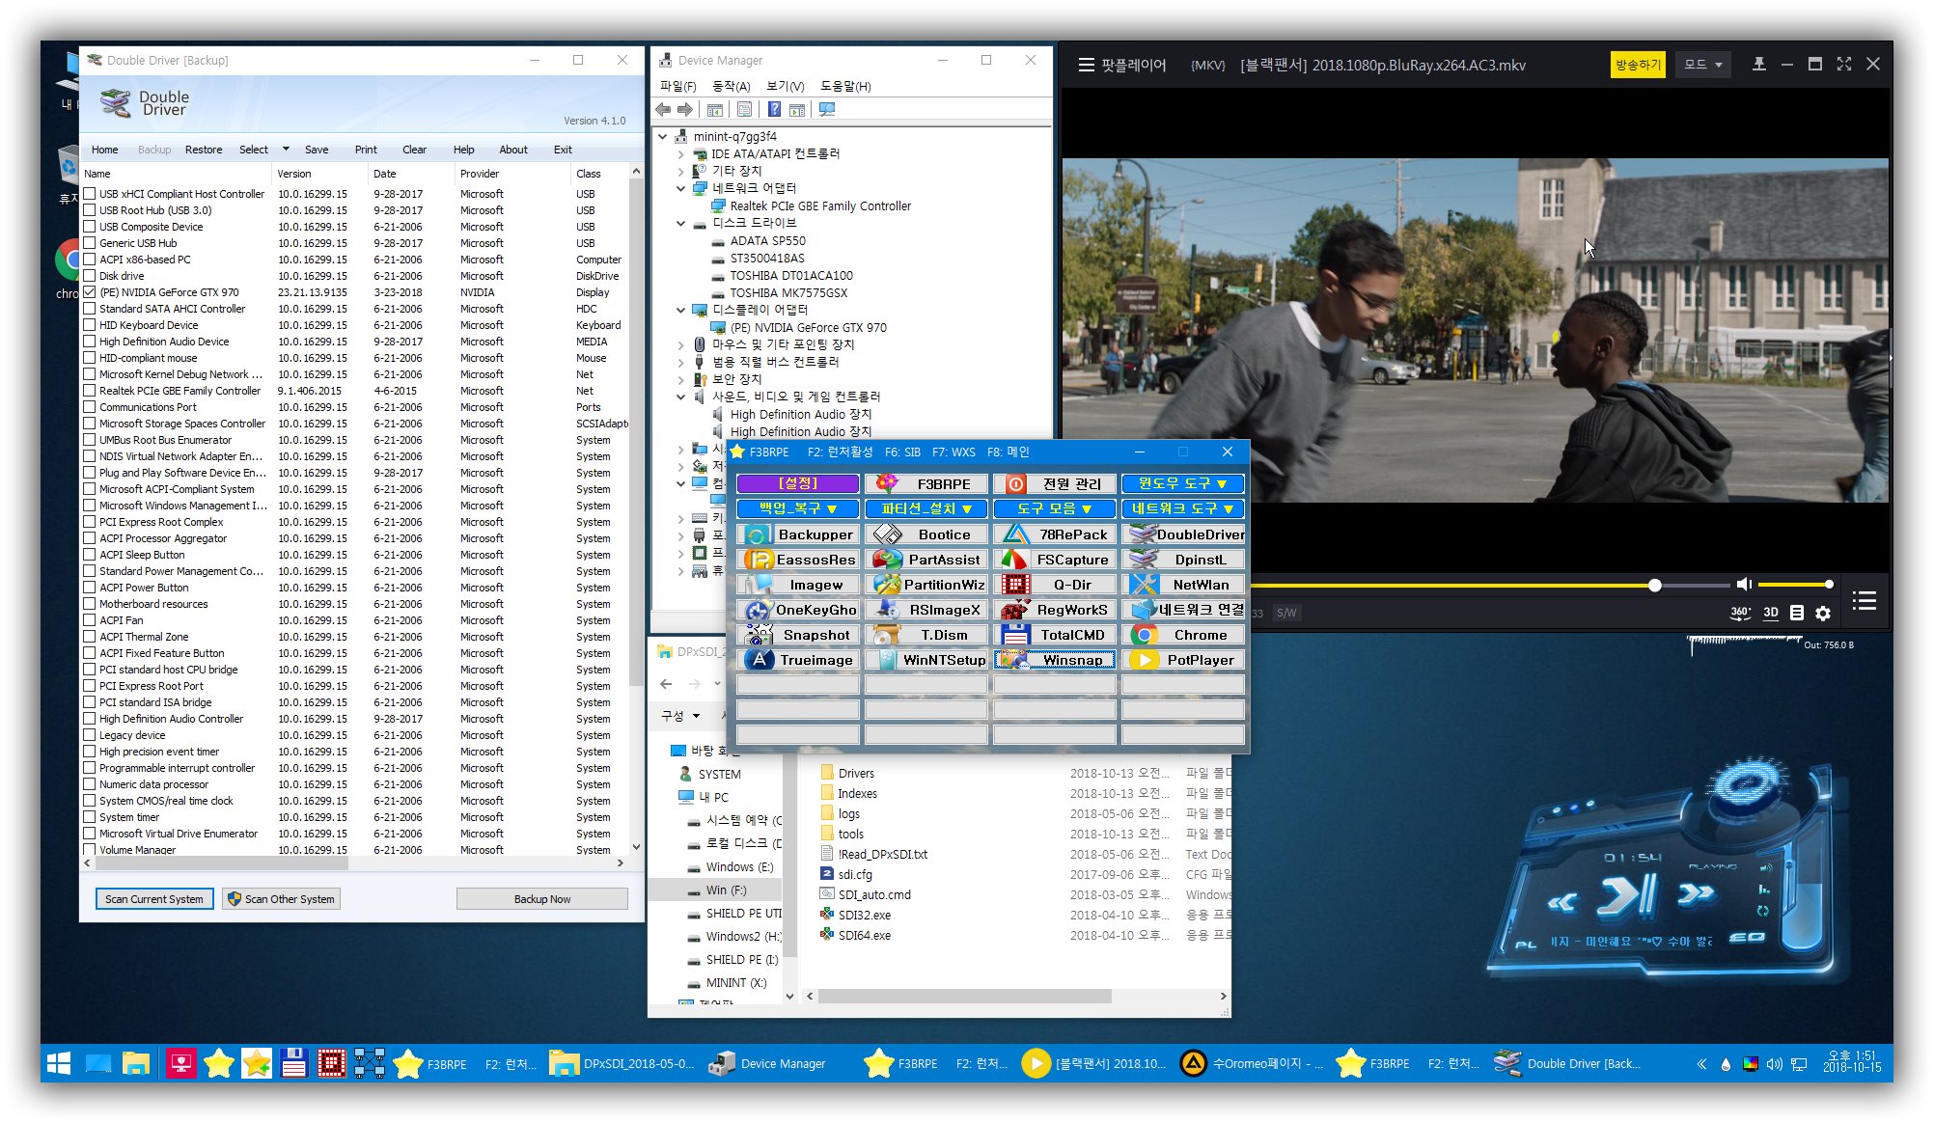Open Imagew imaging tool
Image resolution: width=1934 pixels, height=1123 pixels.
click(x=798, y=585)
